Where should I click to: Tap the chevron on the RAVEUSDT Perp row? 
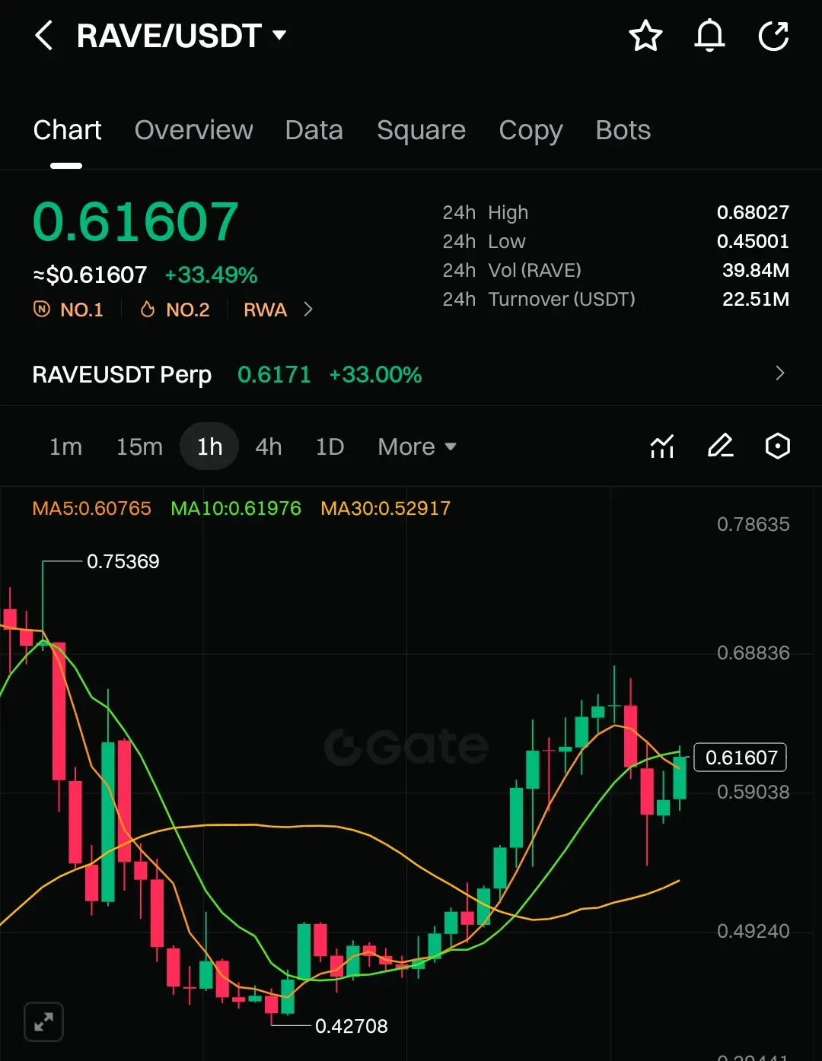(x=779, y=373)
